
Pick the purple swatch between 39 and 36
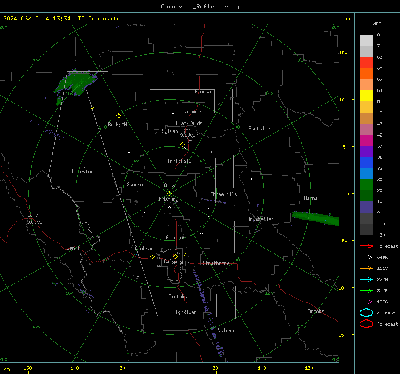[x=366, y=152]
